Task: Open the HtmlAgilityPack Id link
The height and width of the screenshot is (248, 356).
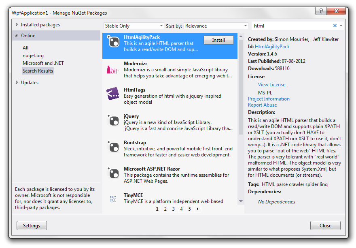Action: [x=272, y=47]
